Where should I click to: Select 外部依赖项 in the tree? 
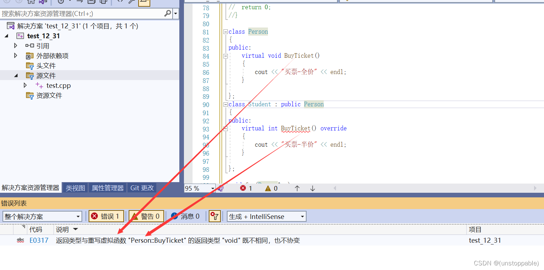point(52,56)
